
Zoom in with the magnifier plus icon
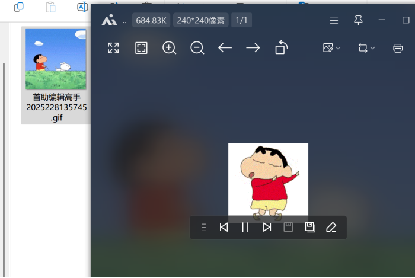169,48
